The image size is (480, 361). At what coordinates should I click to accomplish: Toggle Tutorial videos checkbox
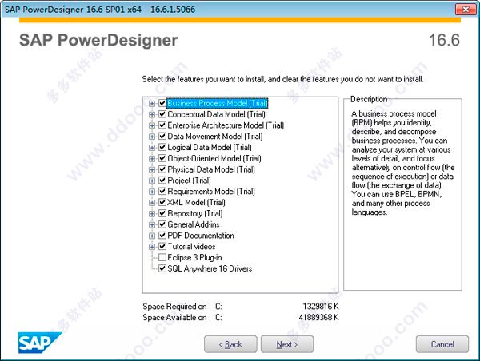pos(162,246)
